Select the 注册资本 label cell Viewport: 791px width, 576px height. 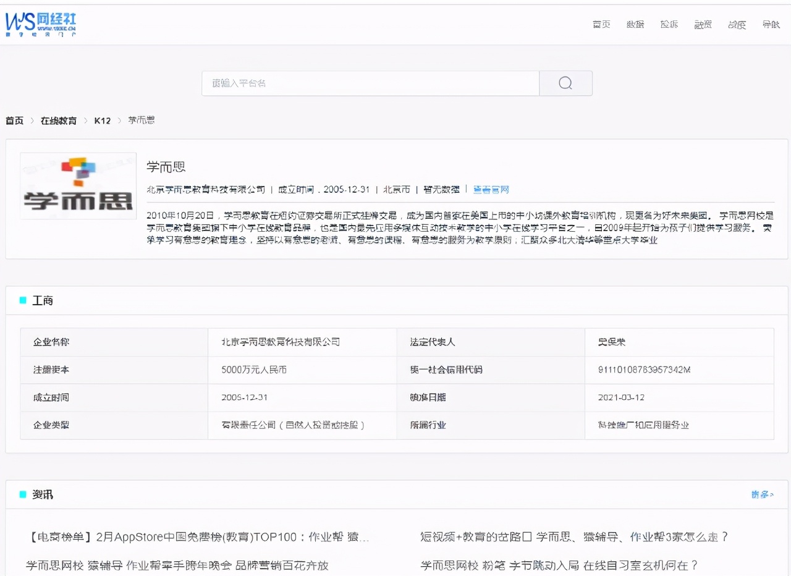click(x=114, y=370)
